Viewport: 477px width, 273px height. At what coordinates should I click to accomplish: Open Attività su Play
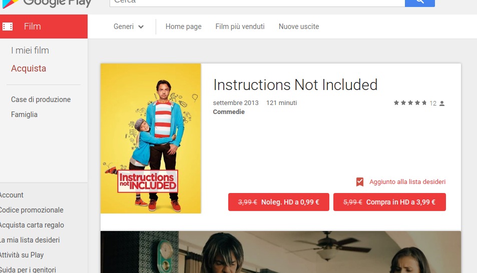[x=22, y=255]
